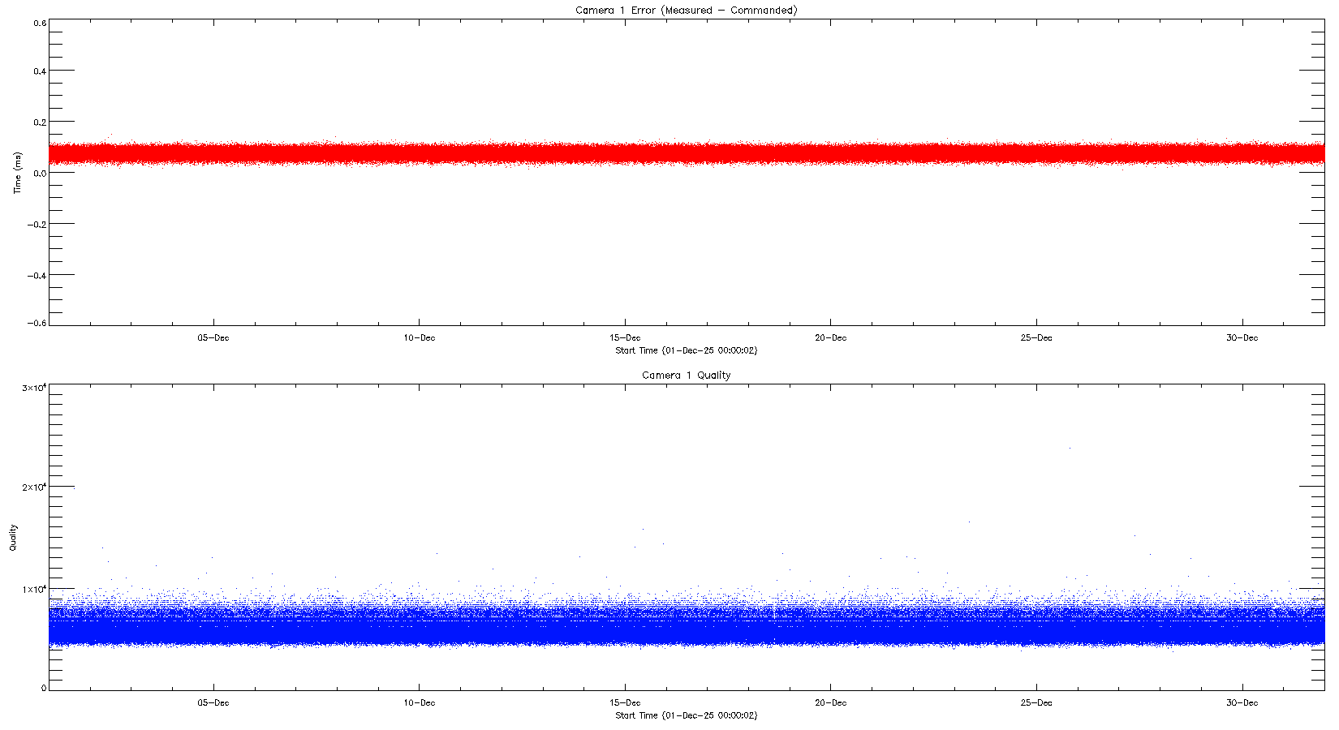The height and width of the screenshot is (730, 1339).
Task: Click the highest blue outlier point near 25-Dec
Action: [1070, 448]
